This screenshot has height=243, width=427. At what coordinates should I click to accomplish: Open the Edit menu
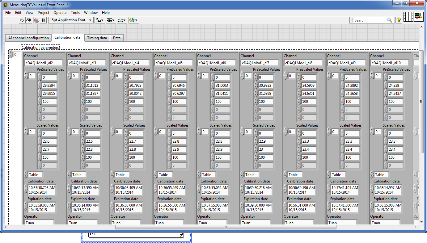(18, 13)
